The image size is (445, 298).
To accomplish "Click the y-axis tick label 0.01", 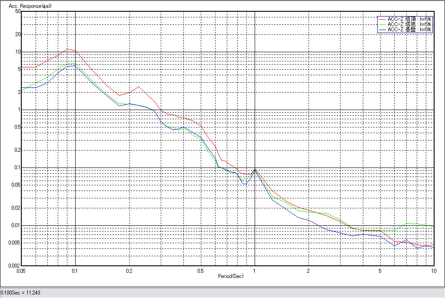I will 16,225.
